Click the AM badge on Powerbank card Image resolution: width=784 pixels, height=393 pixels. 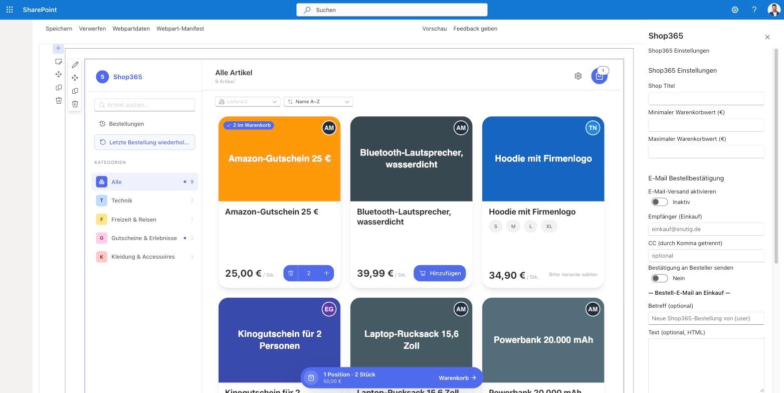pos(593,309)
